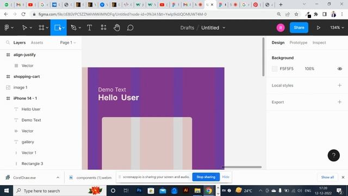The image size is (348, 196).
Task: Open the components (1).webm download
Action: click(90, 177)
